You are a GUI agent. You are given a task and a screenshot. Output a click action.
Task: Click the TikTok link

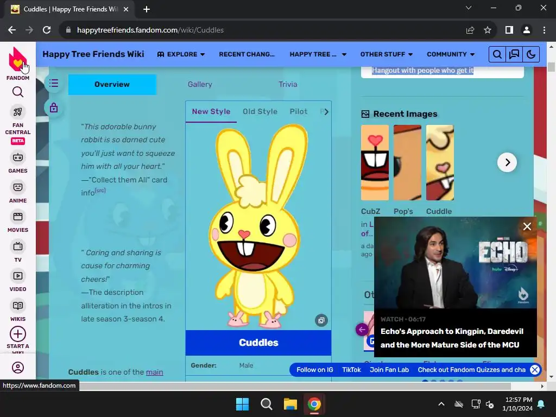[351, 370]
